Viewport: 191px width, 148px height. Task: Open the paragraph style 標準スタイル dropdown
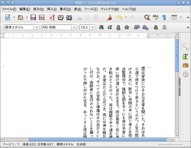coord(37,27)
